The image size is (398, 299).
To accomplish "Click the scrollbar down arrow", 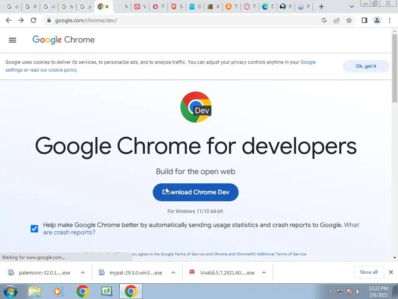I will [x=395, y=258].
